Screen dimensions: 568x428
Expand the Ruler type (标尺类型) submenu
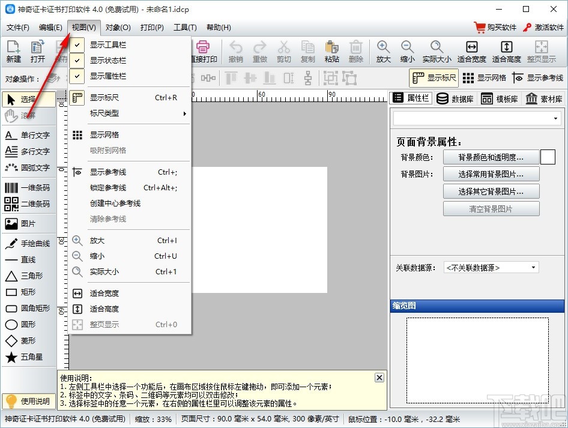(130, 113)
